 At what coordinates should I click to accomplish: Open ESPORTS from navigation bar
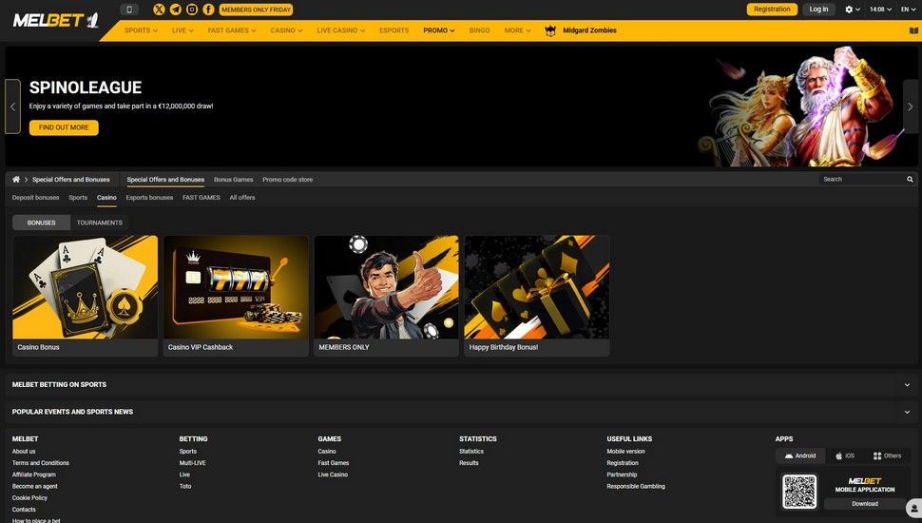point(394,30)
